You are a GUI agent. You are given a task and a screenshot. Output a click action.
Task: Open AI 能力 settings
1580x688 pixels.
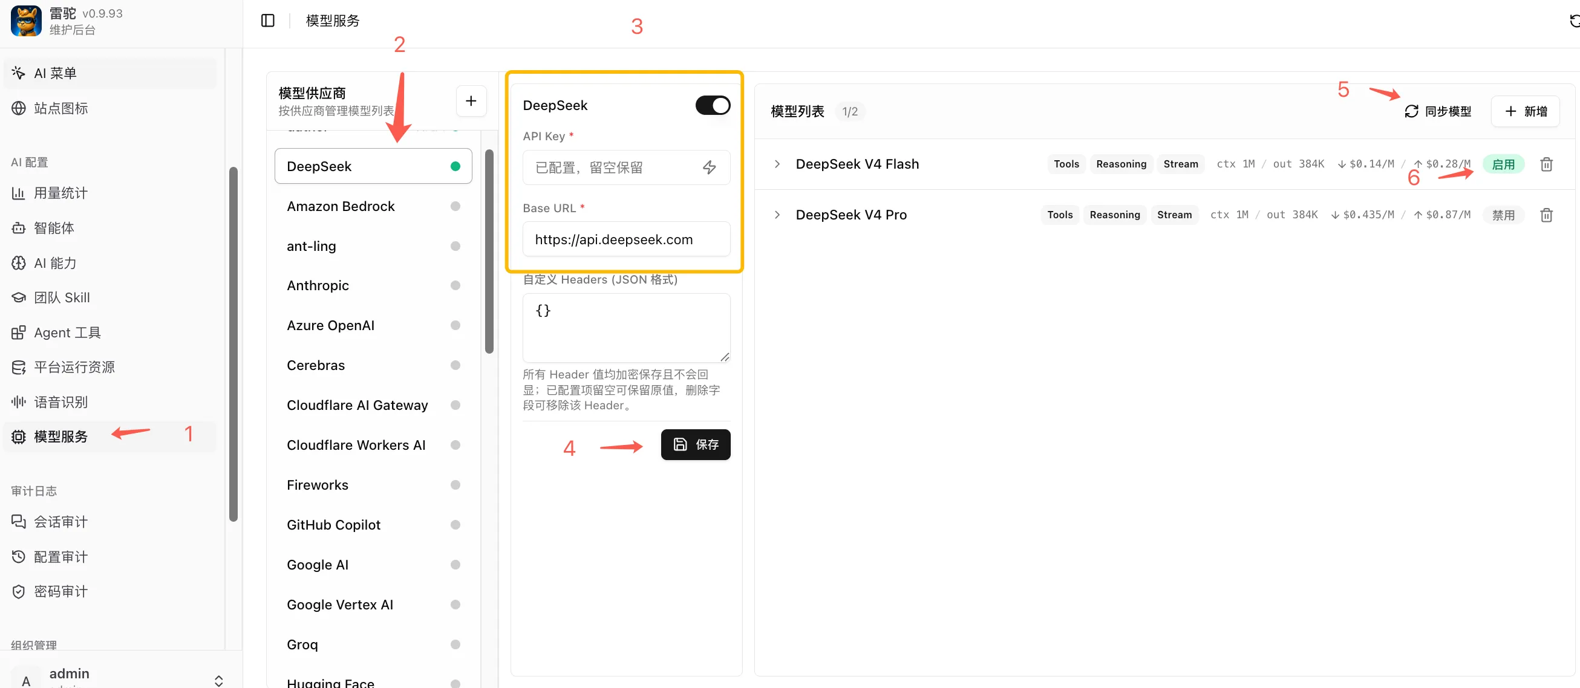(x=111, y=263)
